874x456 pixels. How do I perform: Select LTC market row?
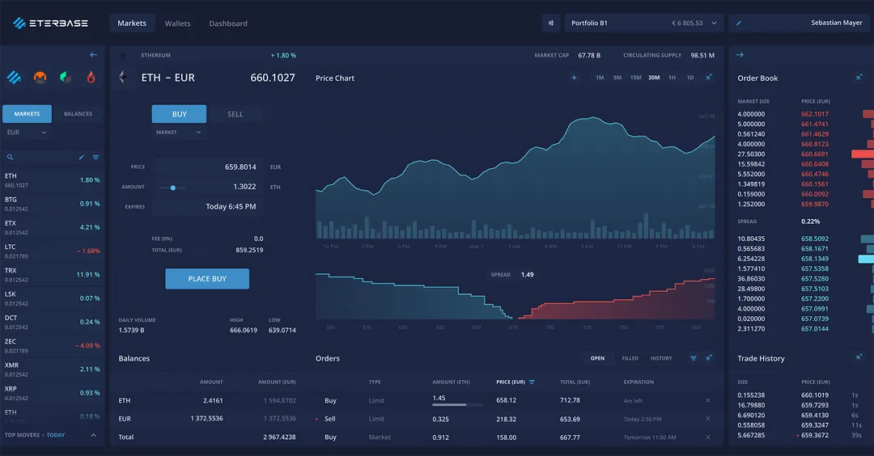tap(52, 251)
